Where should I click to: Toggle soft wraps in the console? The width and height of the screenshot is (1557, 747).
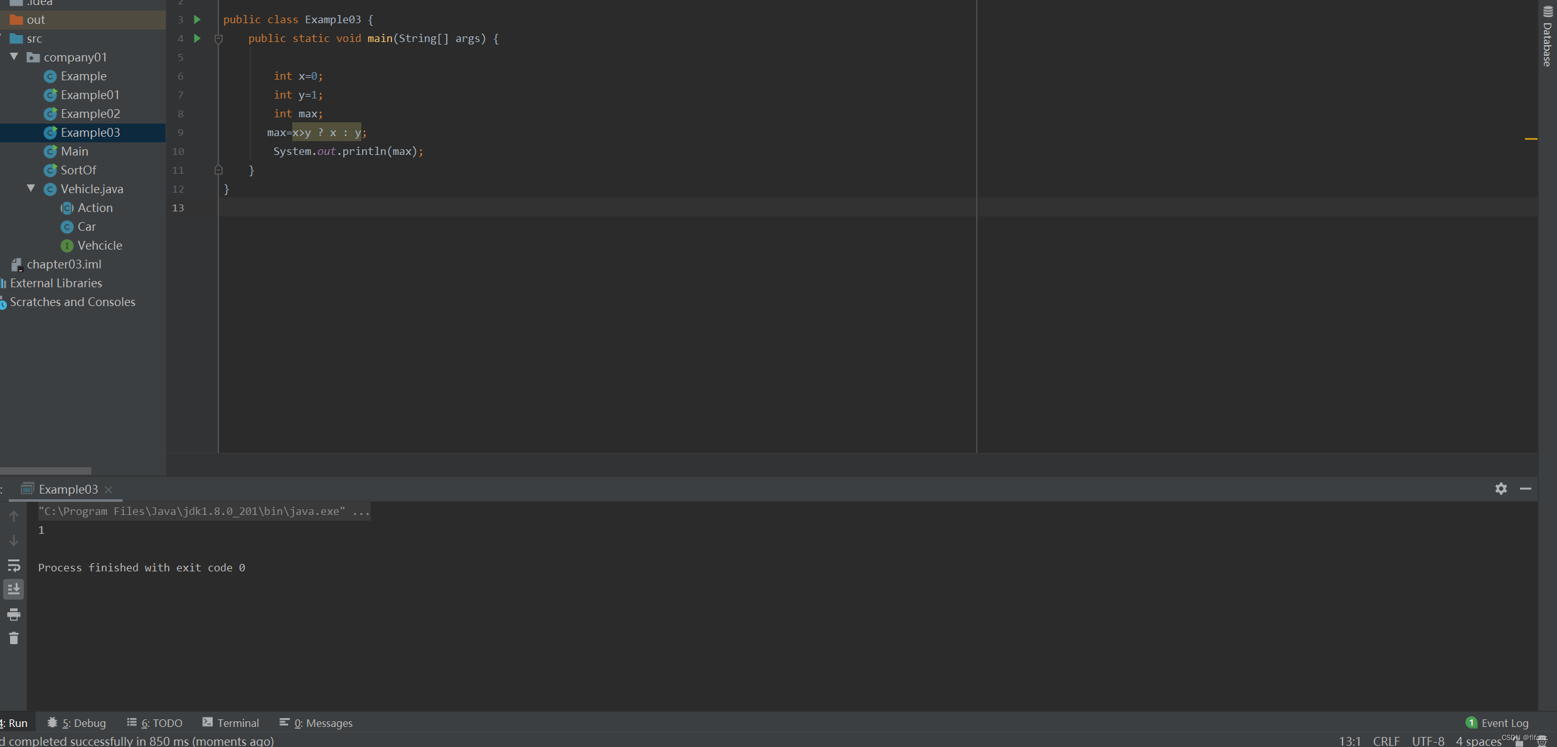click(x=14, y=565)
